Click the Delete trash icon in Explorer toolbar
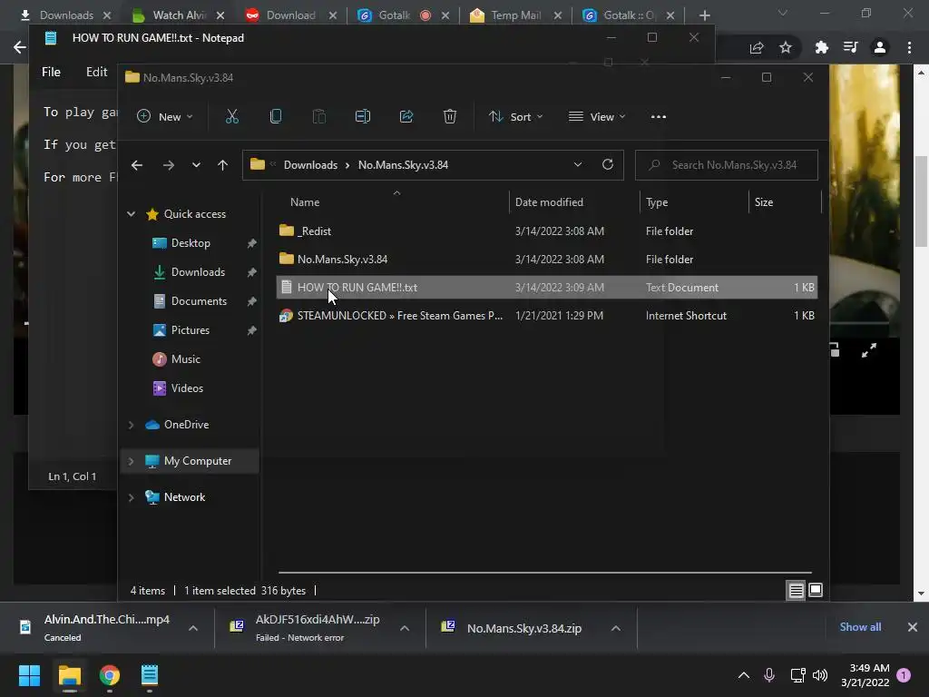Image resolution: width=929 pixels, height=697 pixels. 450,117
